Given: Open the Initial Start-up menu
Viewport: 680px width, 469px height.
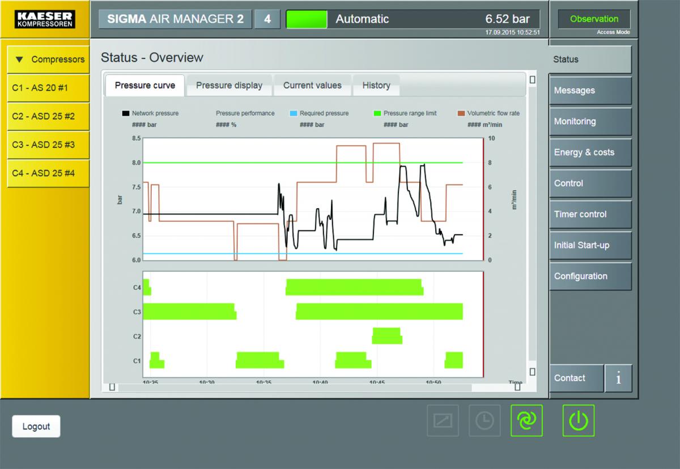Looking at the screenshot, I should [x=590, y=246].
